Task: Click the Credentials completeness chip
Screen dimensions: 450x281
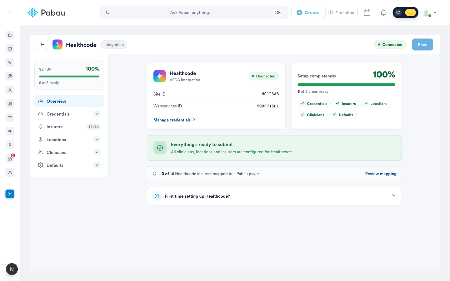Action: [x=314, y=103]
